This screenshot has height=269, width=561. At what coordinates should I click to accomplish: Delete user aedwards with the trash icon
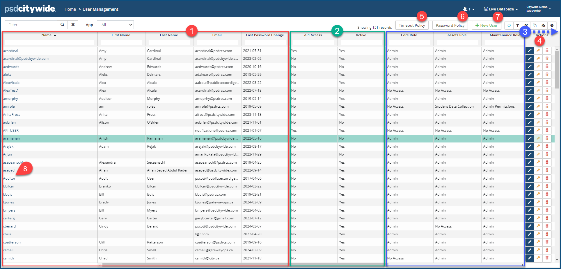[547, 66]
